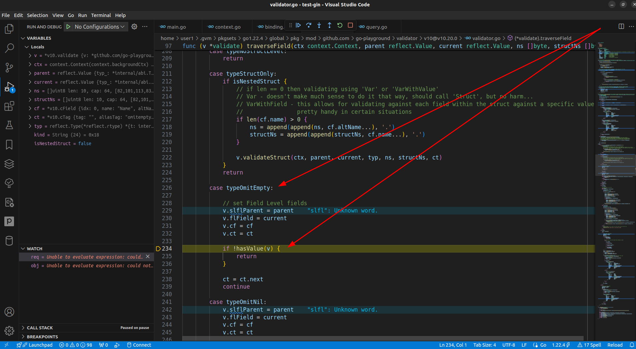Restart the debug session
The height and width of the screenshot is (349, 636).
point(340,25)
